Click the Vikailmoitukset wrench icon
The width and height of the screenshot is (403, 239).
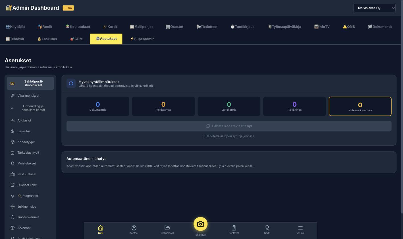pyautogui.click(x=13, y=96)
